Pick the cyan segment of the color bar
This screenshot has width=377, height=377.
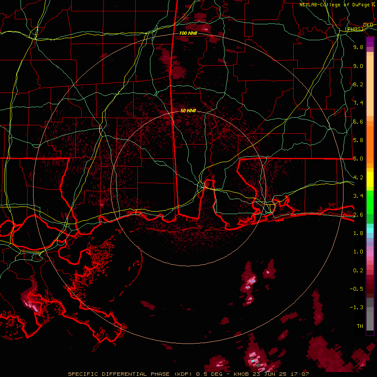pyautogui.click(x=370, y=230)
